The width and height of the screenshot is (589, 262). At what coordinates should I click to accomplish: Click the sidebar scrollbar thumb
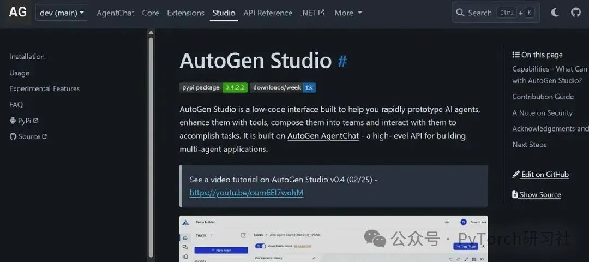click(151, 147)
